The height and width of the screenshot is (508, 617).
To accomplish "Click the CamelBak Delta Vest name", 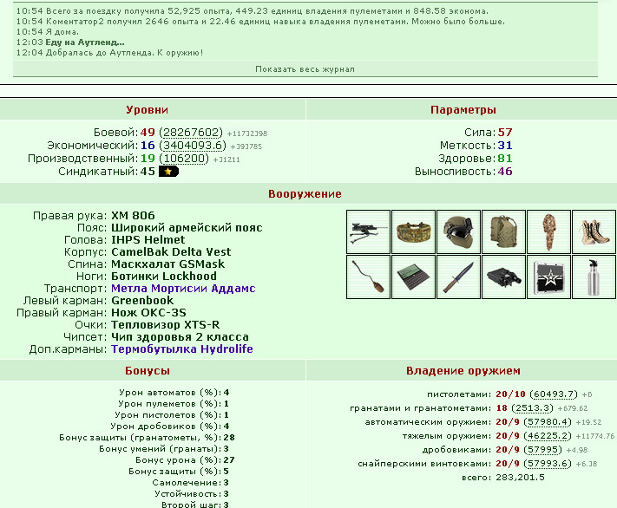I will pos(171,252).
